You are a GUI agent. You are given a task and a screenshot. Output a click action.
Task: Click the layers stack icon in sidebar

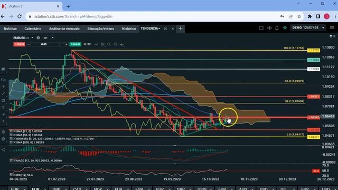pyautogui.click(x=3, y=139)
